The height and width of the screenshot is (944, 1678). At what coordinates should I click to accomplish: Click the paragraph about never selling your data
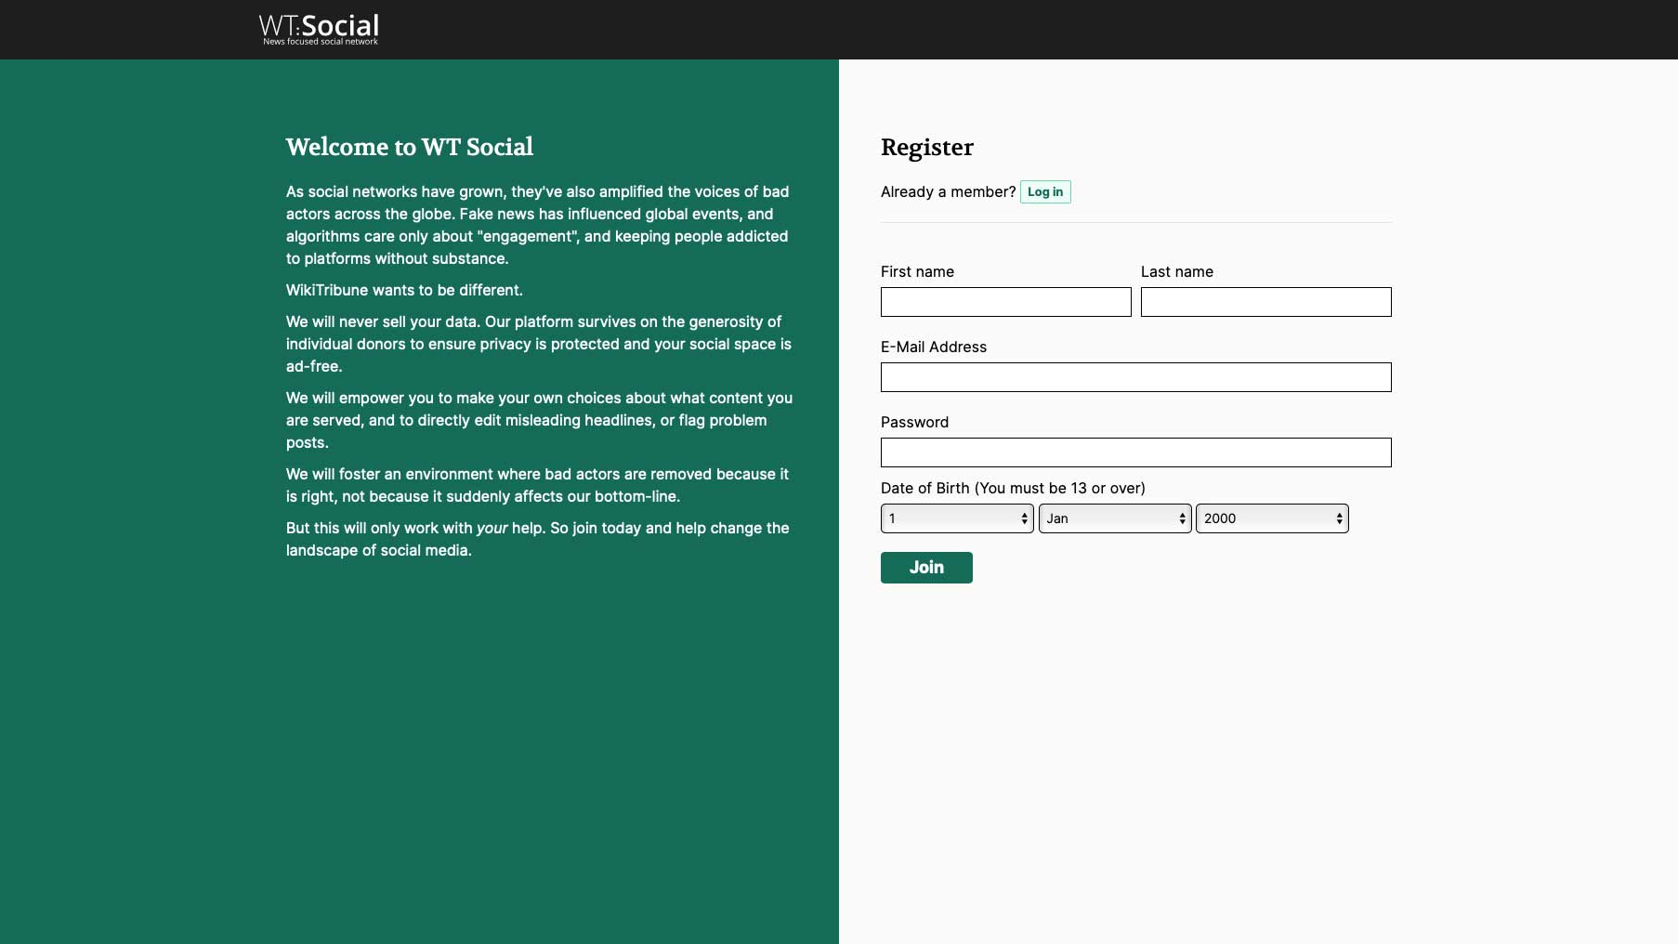(538, 345)
